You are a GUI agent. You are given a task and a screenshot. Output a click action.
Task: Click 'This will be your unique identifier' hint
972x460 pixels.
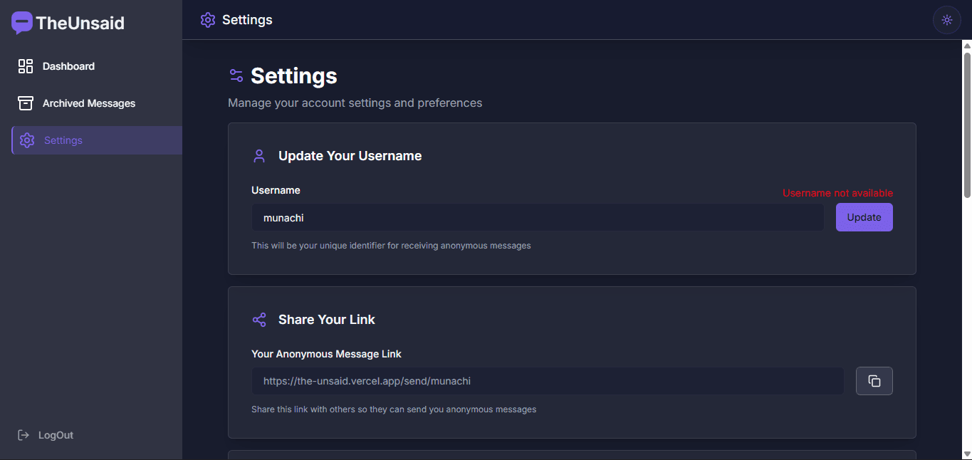point(391,246)
